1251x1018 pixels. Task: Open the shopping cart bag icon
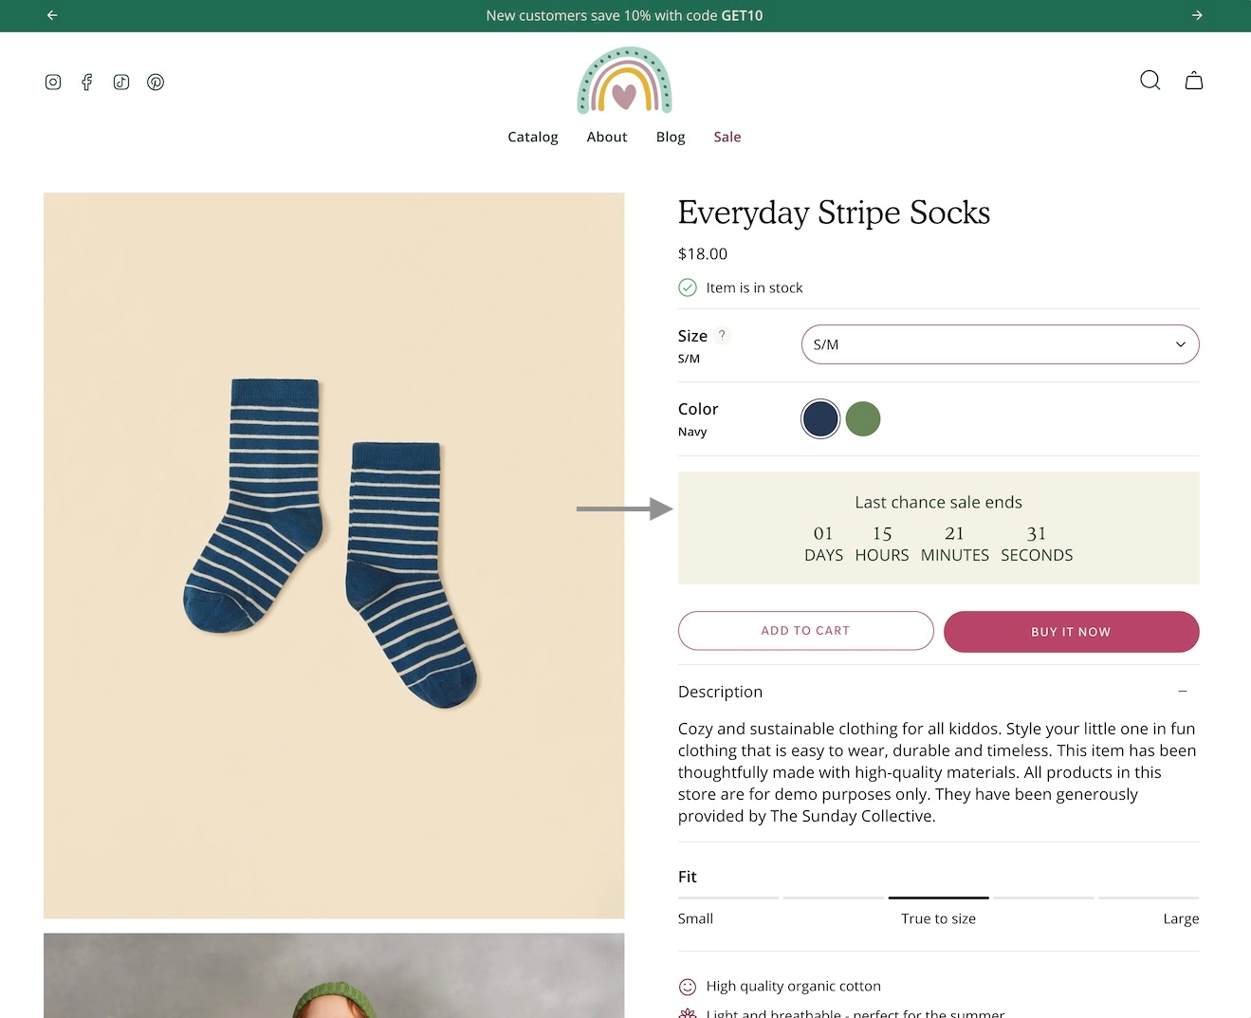pyautogui.click(x=1194, y=81)
